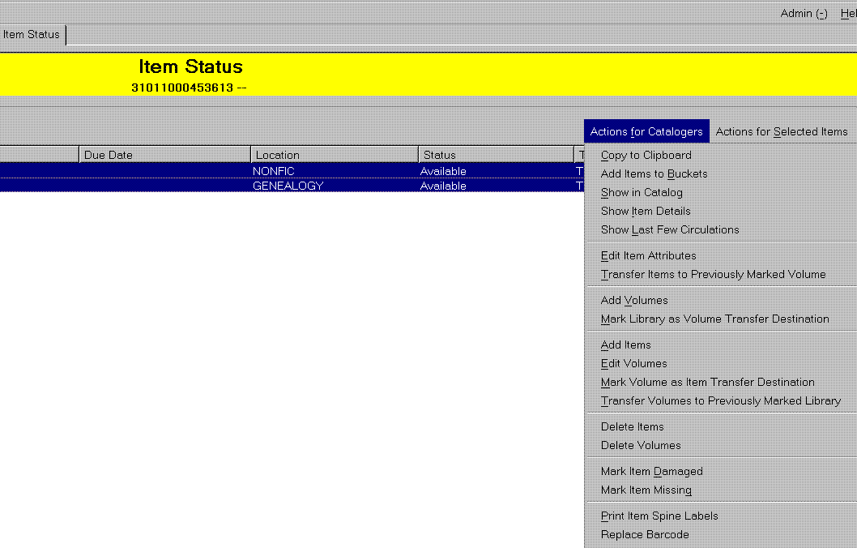The image size is (857, 548).
Task: Select Show Last Few Circulations
Action: click(x=670, y=229)
